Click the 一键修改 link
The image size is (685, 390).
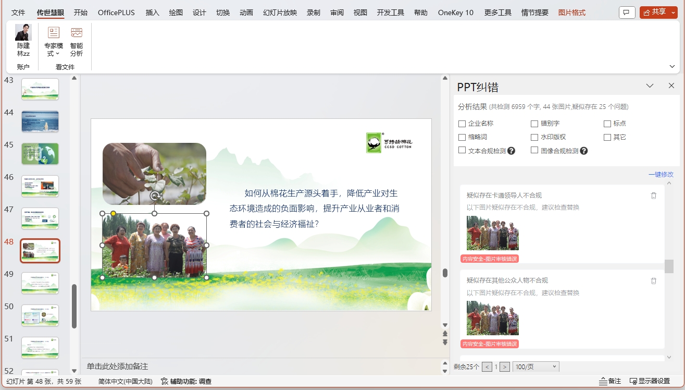point(661,175)
